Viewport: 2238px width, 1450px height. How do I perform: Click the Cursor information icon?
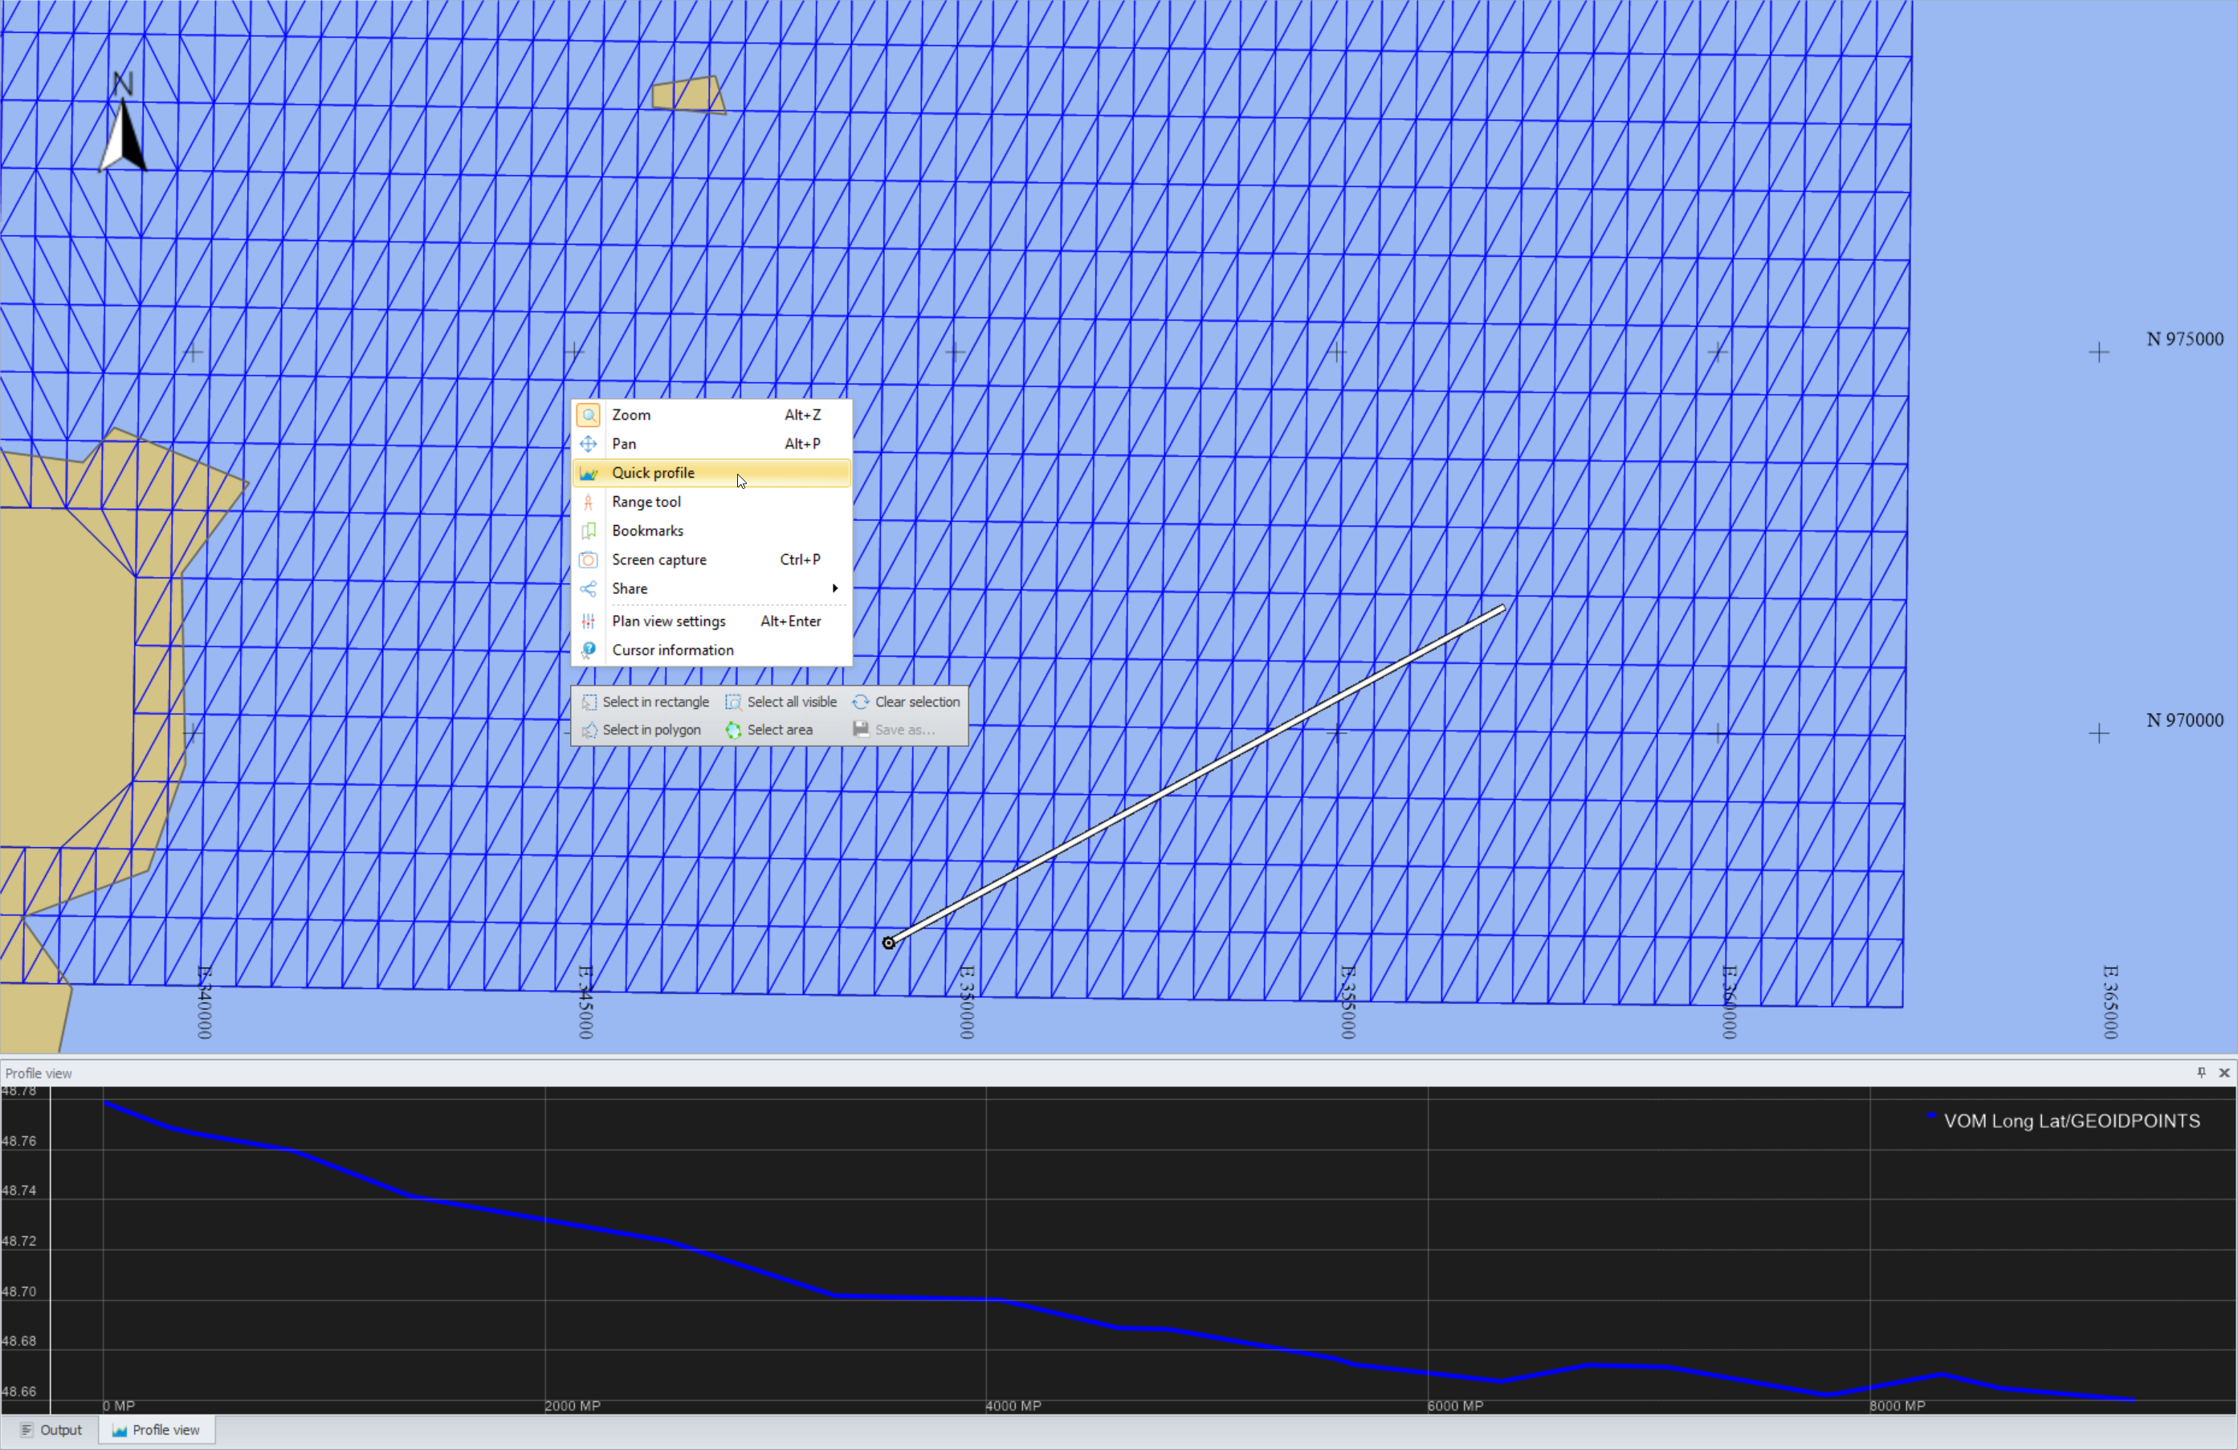[x=589, y=650]
